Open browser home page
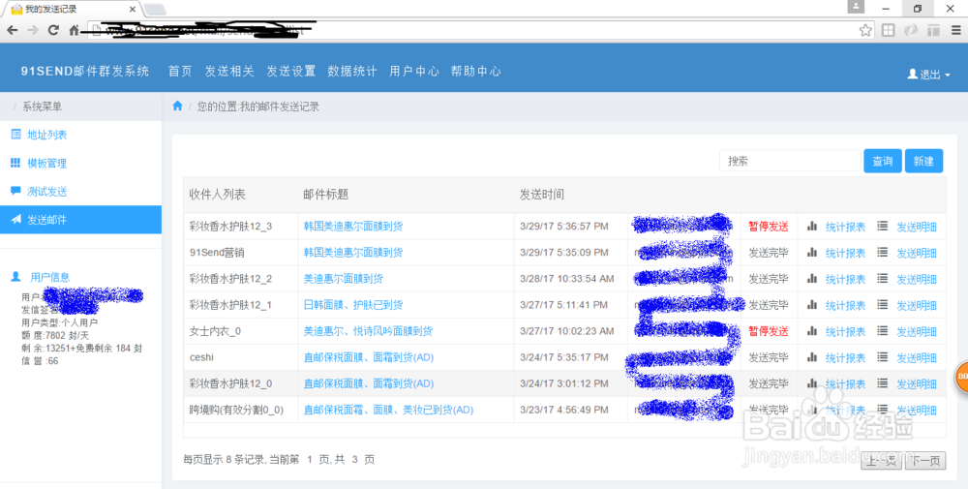This screenshot has width=968, height=489. pos(75,30)
